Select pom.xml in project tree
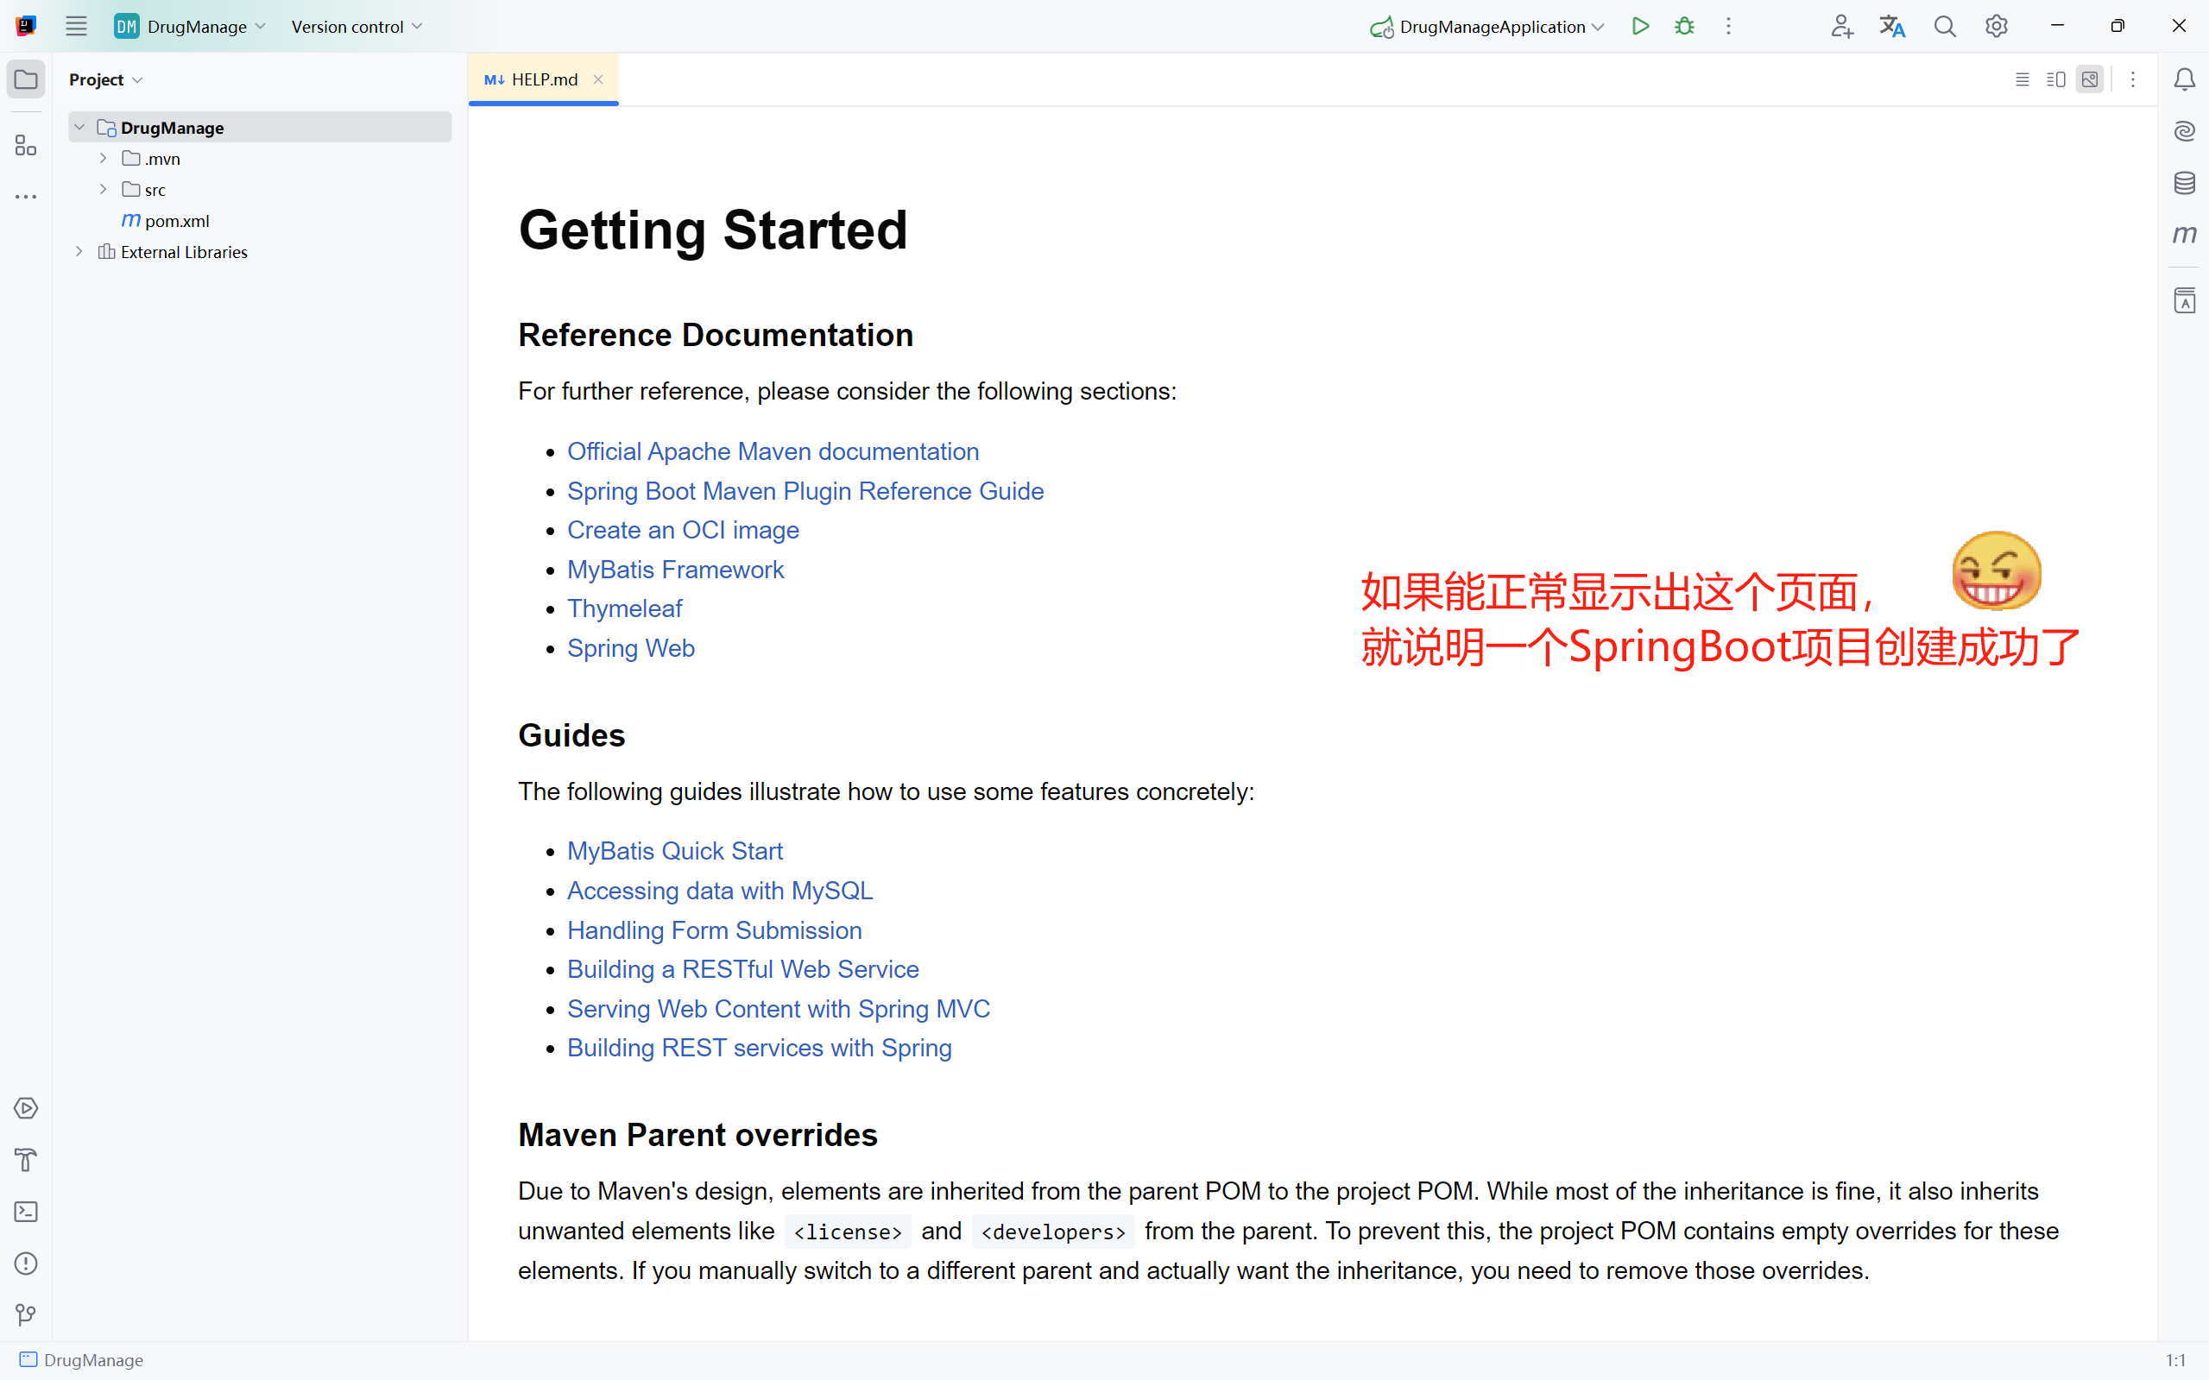2209x1380 pixels. click(x=176, y=221)
